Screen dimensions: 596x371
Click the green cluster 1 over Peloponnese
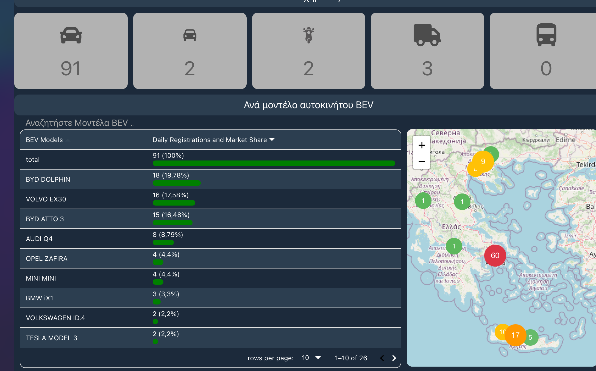(x=454, y=246)
